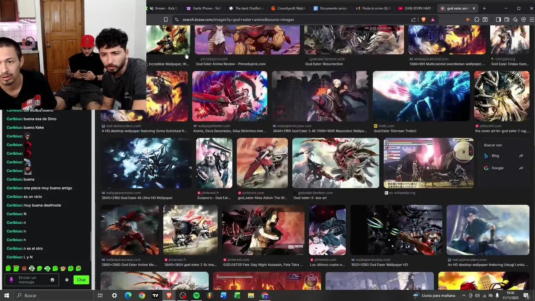Send message with green Chat button
The width and height of the screenshot is (535, 301).
[81, 280]
